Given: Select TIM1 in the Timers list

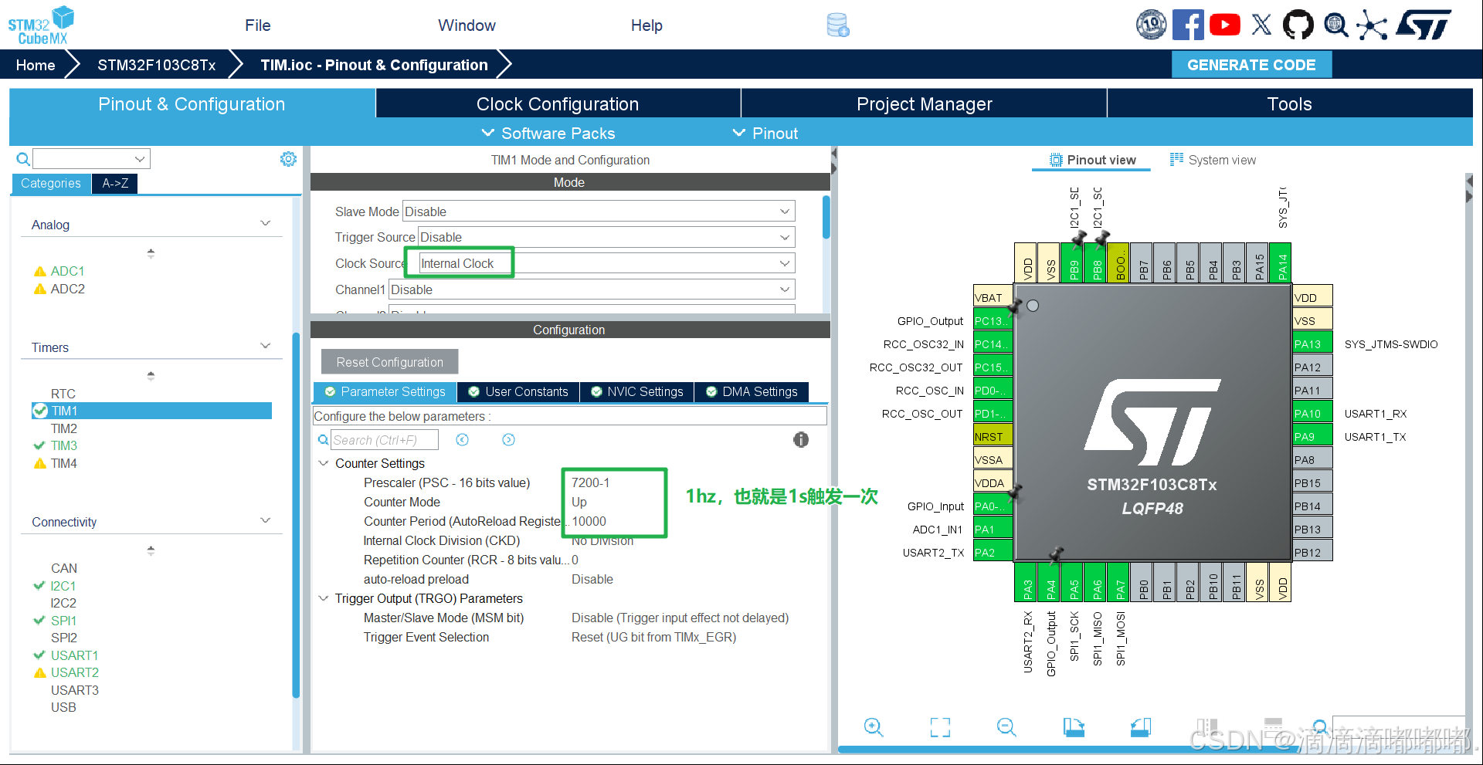Looking at the screenshot, I should click(151, 411).
